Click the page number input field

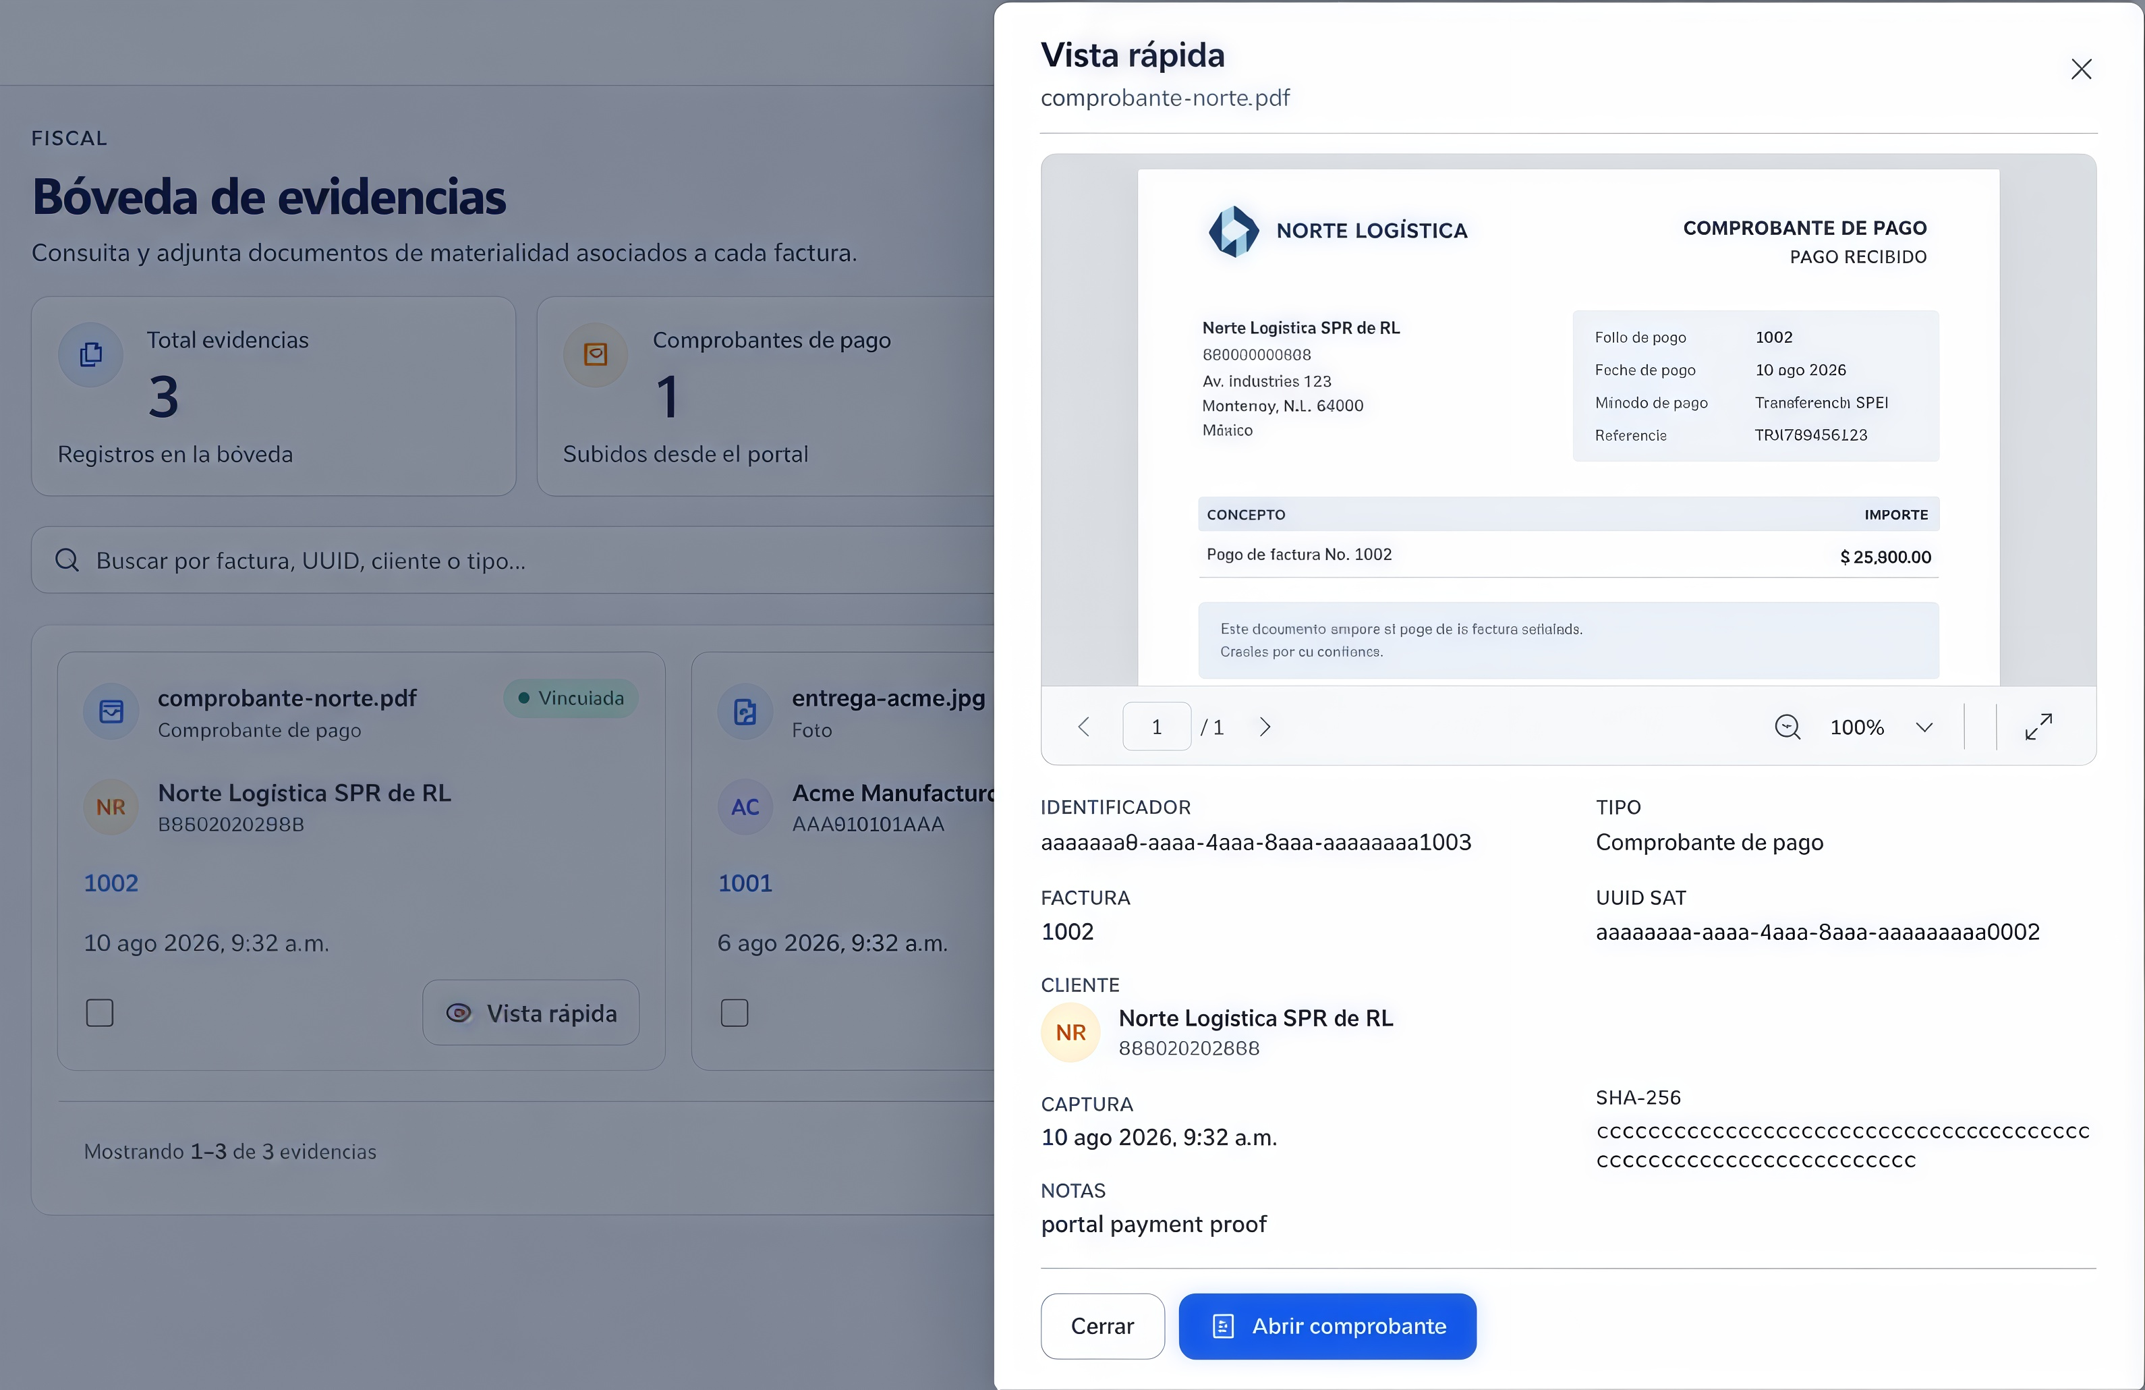[1156, 727]
